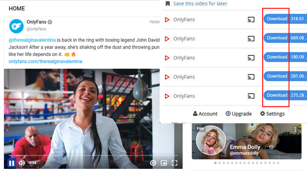This screenshot has width=307, height=171.
Task: Click the @onlyfans handle text
Action: tap(36, 29)
